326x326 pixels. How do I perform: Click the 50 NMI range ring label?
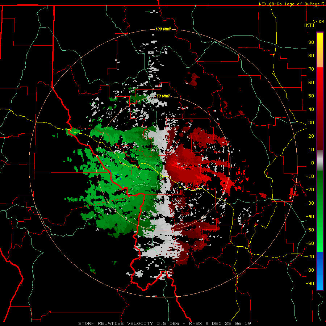[x=163, y=96]
